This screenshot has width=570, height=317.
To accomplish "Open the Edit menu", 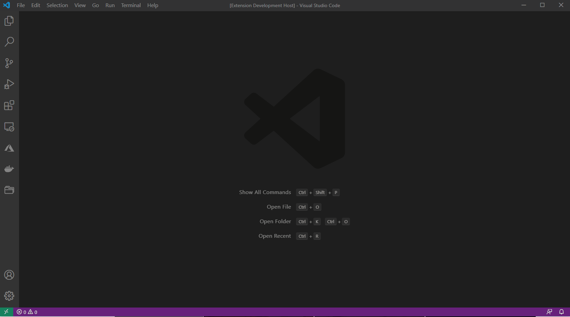I will tap(36, 5).
